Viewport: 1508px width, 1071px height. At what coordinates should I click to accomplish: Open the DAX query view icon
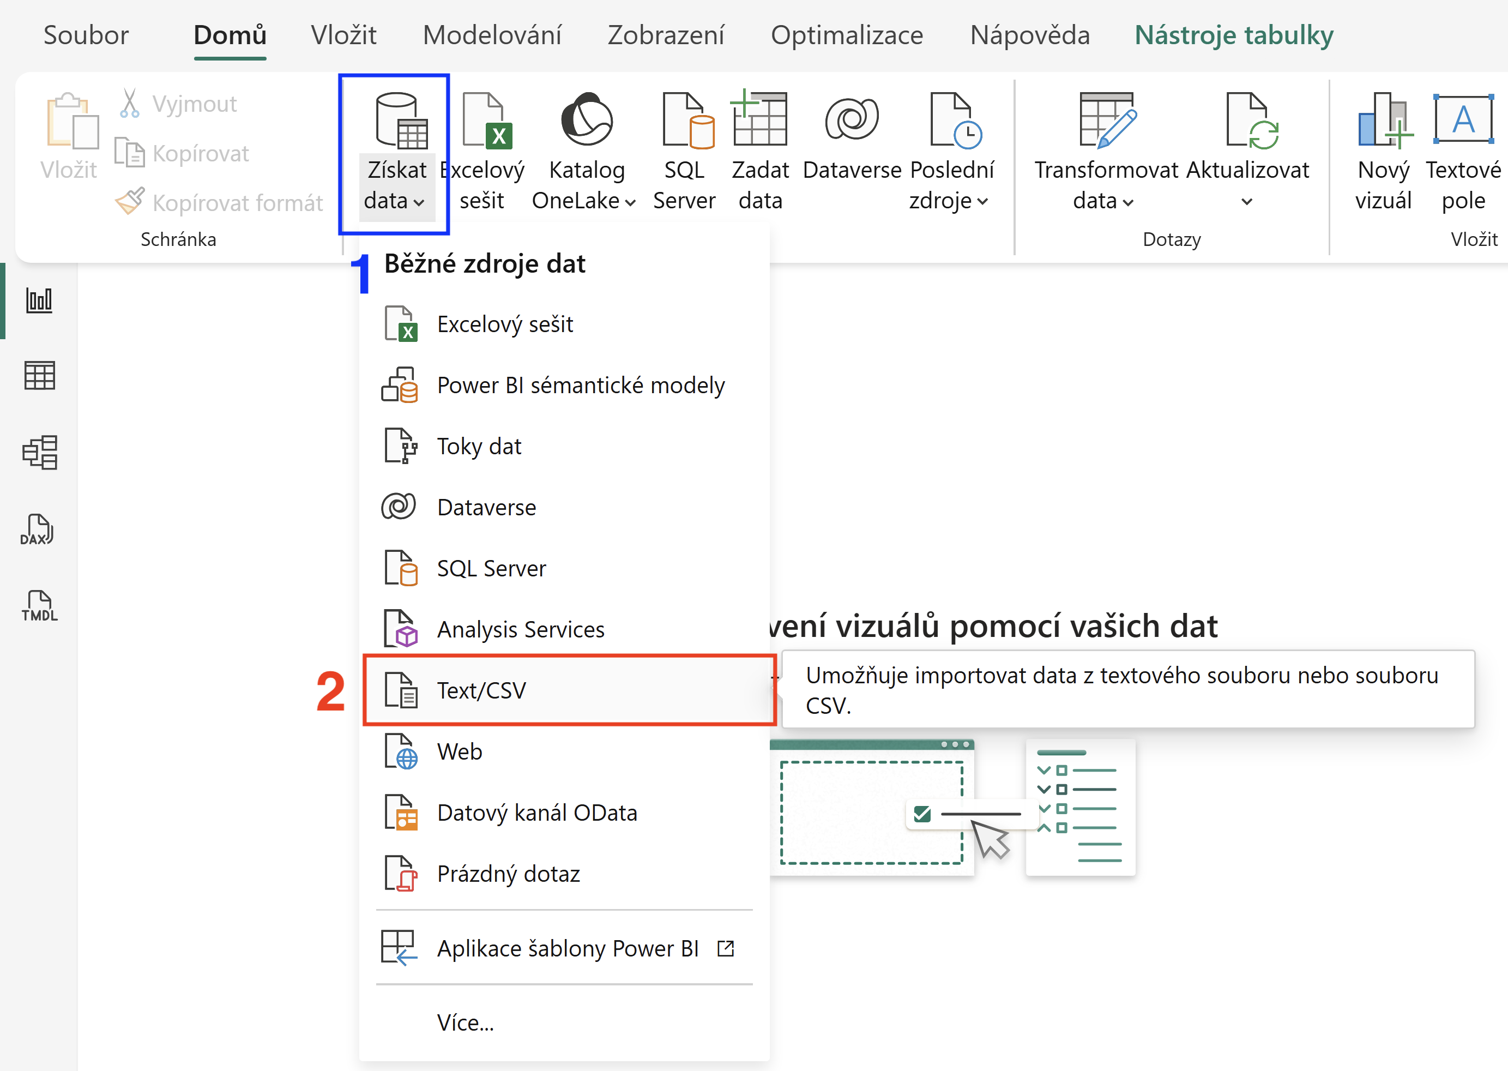[37, 530]
